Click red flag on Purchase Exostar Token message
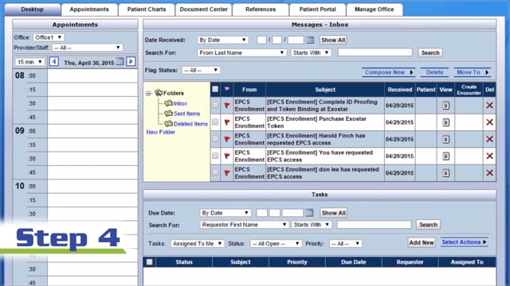The width and height of the screenshot is (510, 286). coord(227,122)
